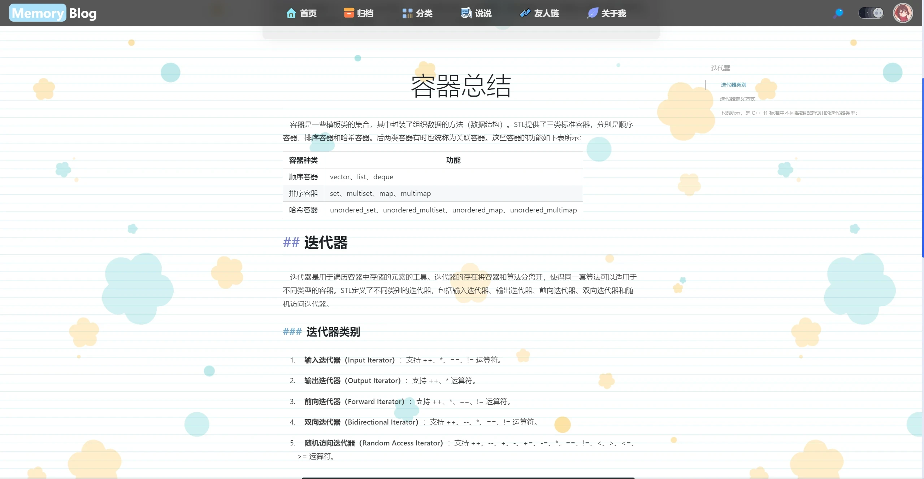The width and height of the screenshot is (924, 479).
Task: Click the 输入迭代器 (Input Iterator) list item
Action: click(403, 360)
